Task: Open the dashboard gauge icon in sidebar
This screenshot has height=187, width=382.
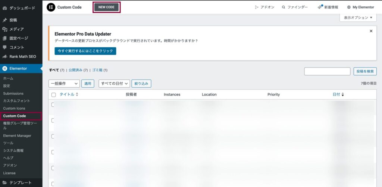Action: pos(4,8)
